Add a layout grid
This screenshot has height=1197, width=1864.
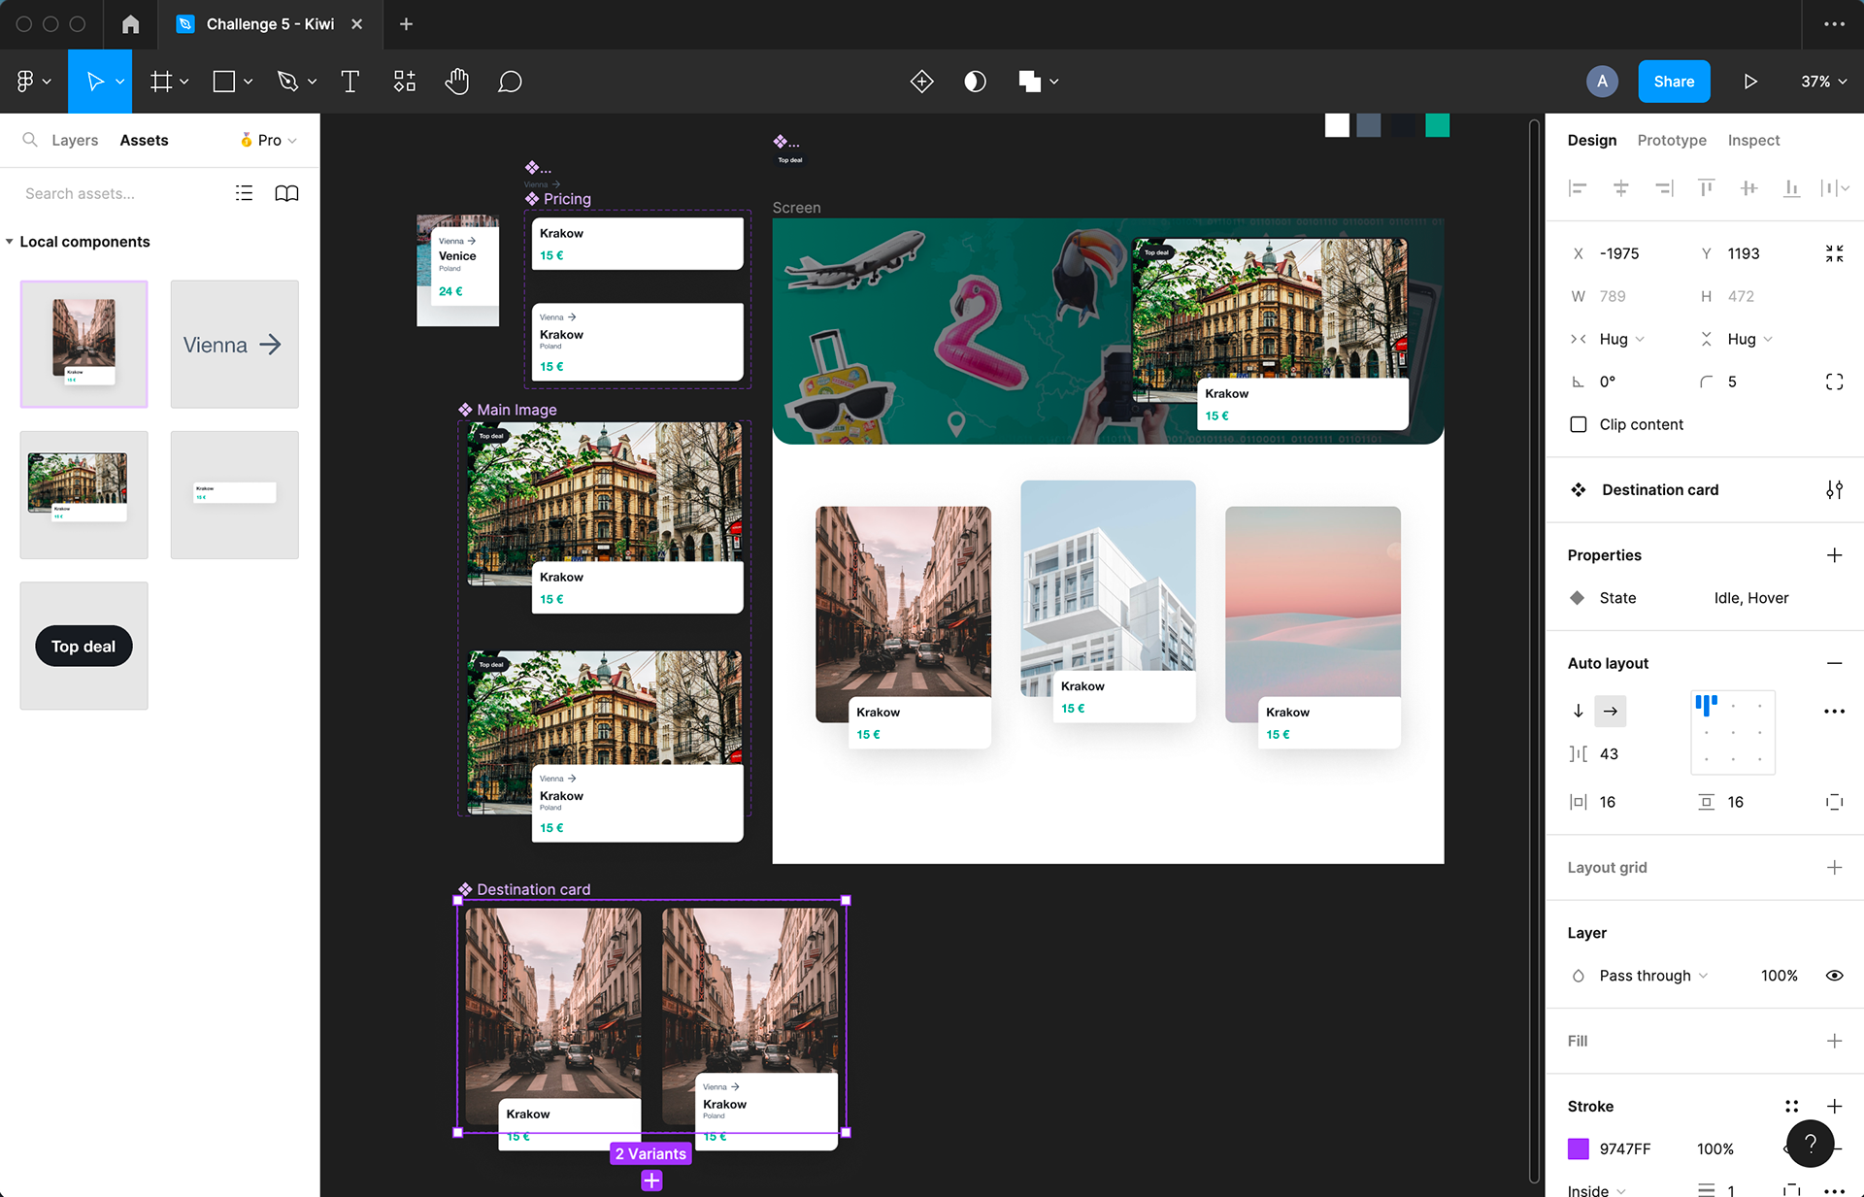click(x=1834, y=868)
